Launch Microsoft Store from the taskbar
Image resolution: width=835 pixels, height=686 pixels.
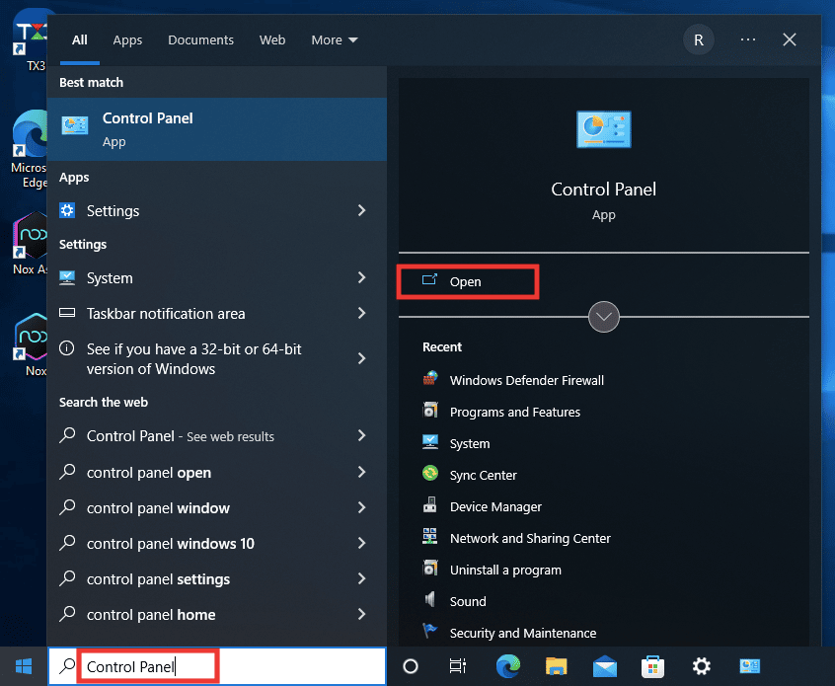(x=652, y=666)
